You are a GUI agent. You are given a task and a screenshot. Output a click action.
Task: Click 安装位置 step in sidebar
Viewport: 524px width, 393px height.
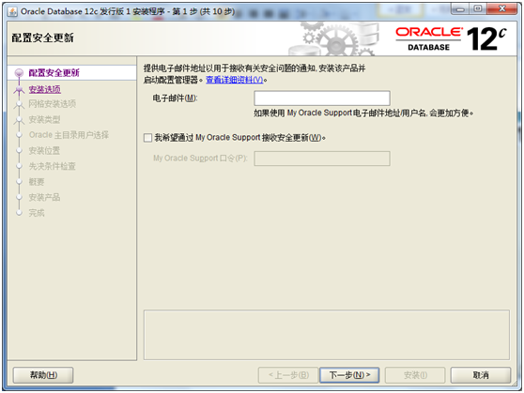click(44, 151)
